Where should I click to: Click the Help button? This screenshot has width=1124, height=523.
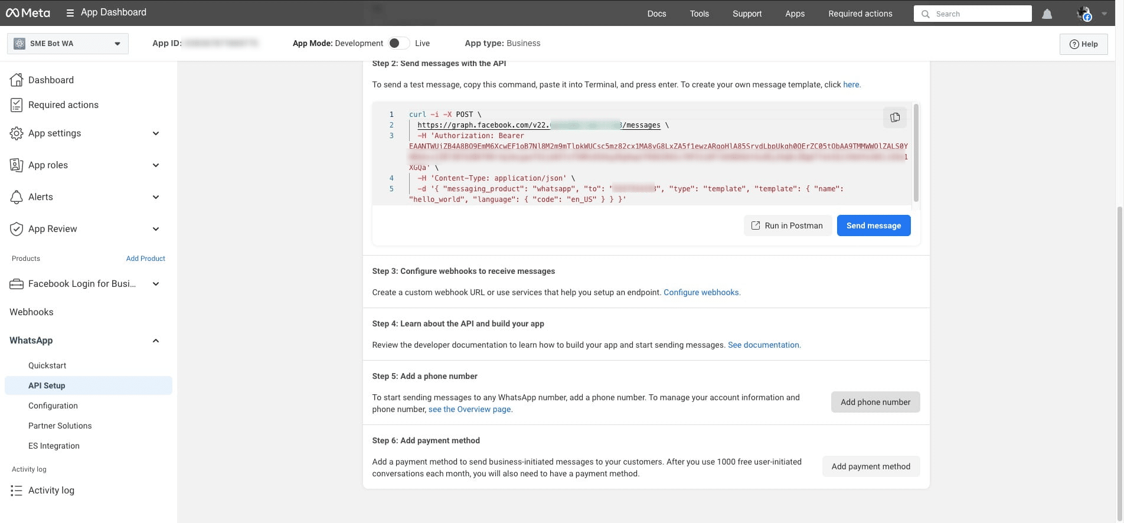pos(1084,44)
